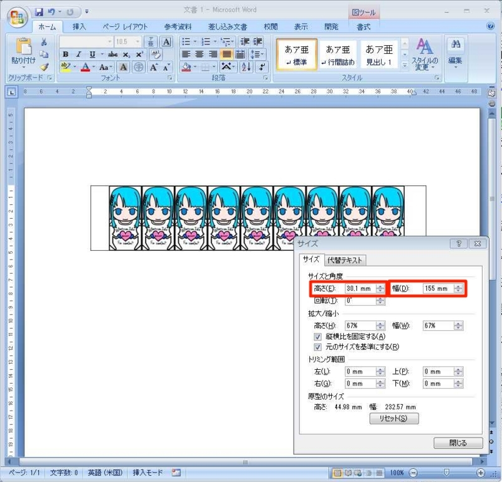Select the 行間詰め style
This screenshot has height=482, width=502.
pos(338,55)
